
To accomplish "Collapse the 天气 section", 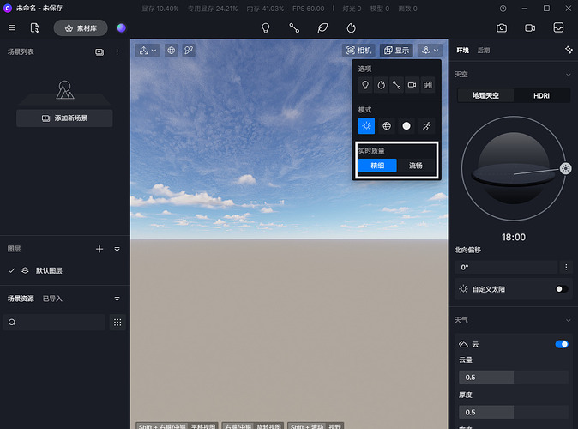I will click(x=567, y=320).
